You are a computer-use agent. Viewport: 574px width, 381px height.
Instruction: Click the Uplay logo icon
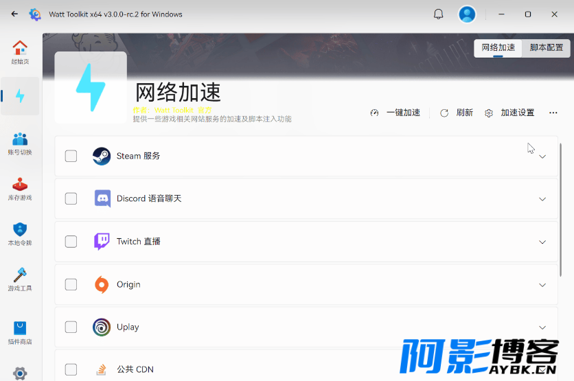(102, 327)
